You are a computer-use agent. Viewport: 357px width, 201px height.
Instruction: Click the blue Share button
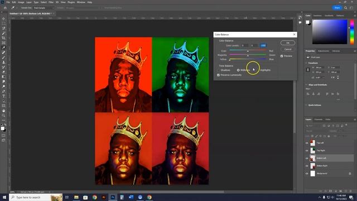(x=337, y=8)
